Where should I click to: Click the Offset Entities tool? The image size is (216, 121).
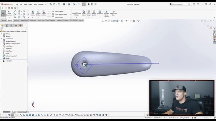point(44,13)
